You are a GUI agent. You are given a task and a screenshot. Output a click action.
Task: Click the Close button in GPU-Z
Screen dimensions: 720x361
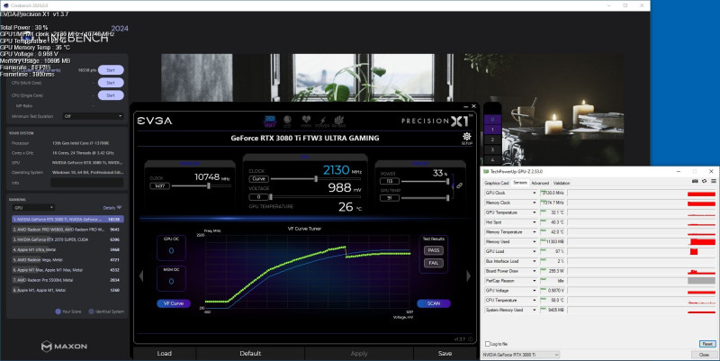click(704, 355)
